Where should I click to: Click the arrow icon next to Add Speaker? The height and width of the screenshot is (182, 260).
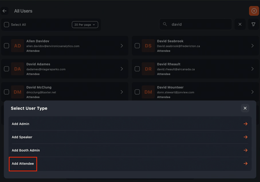[245, 137]
